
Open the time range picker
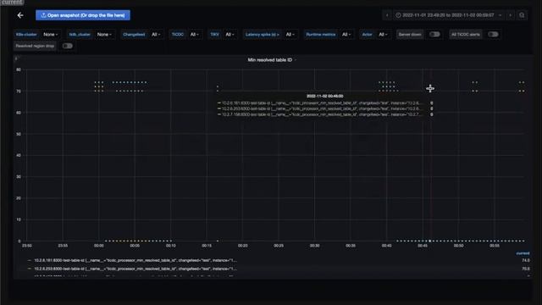coord(449,15)
